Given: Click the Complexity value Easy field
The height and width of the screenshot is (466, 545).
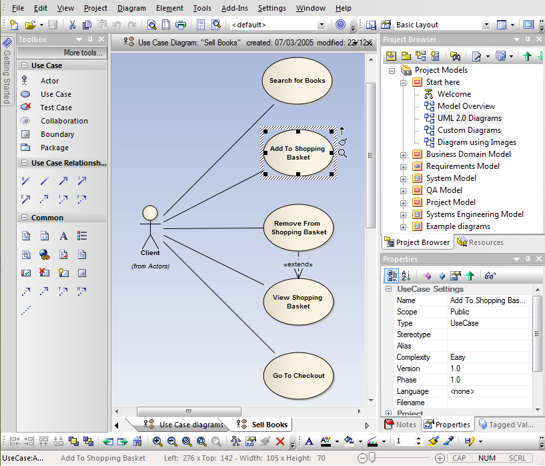Looking at the screenshot, I should coord(490,357).
